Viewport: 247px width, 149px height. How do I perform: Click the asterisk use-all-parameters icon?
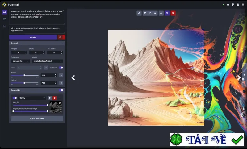point(155,13)
